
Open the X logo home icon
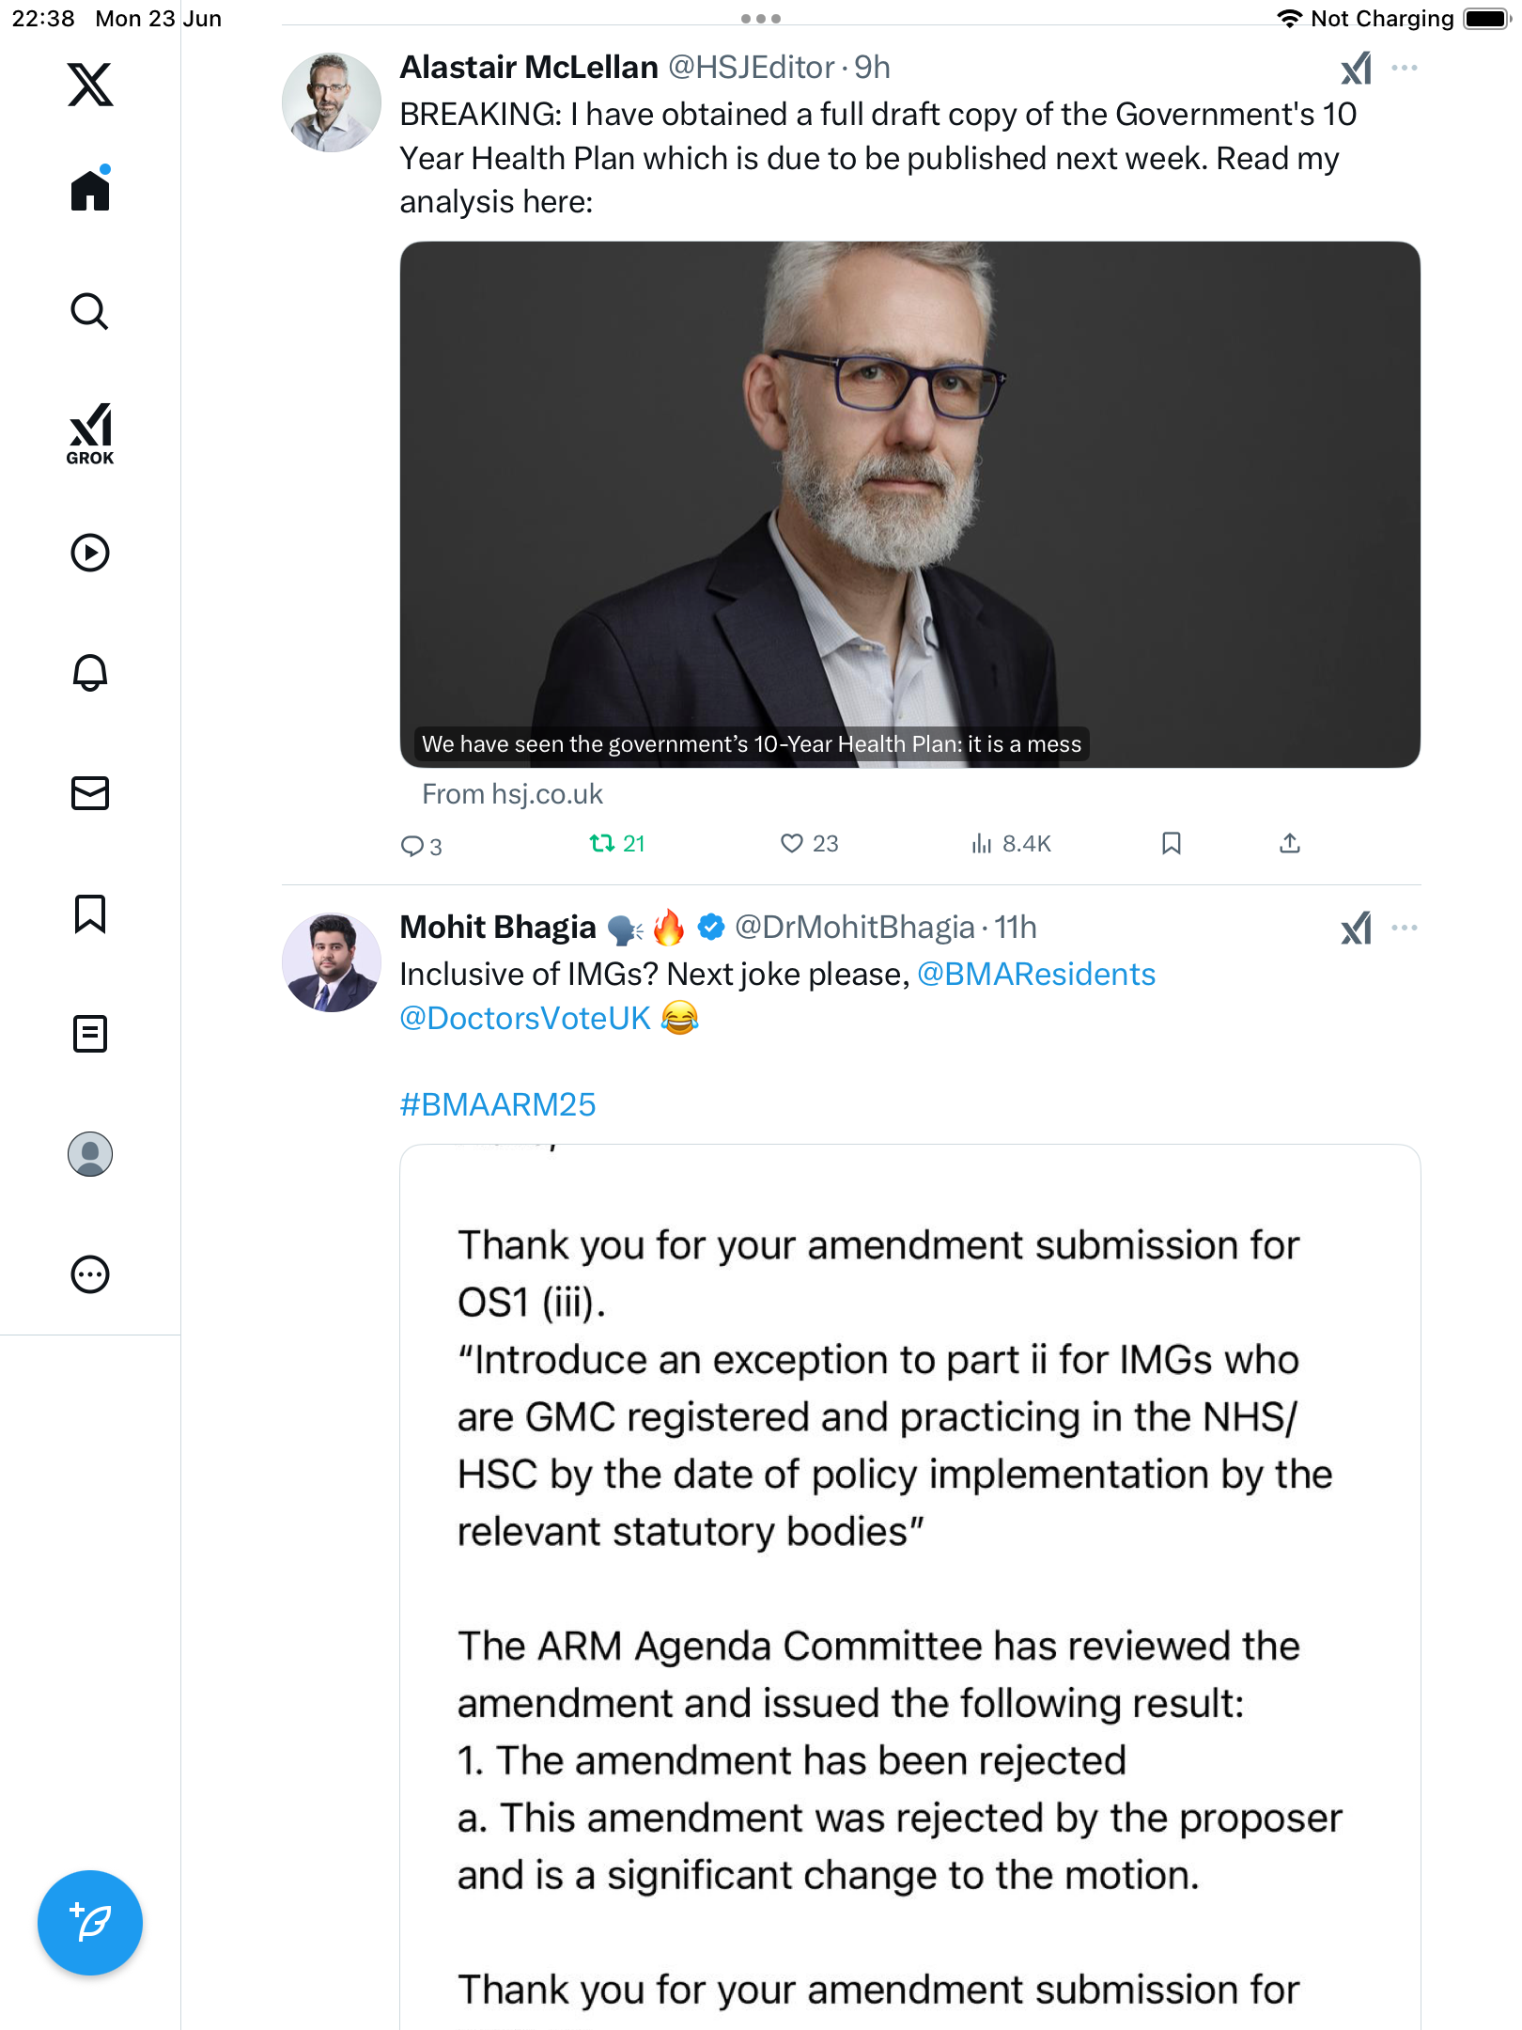point(90,85)
